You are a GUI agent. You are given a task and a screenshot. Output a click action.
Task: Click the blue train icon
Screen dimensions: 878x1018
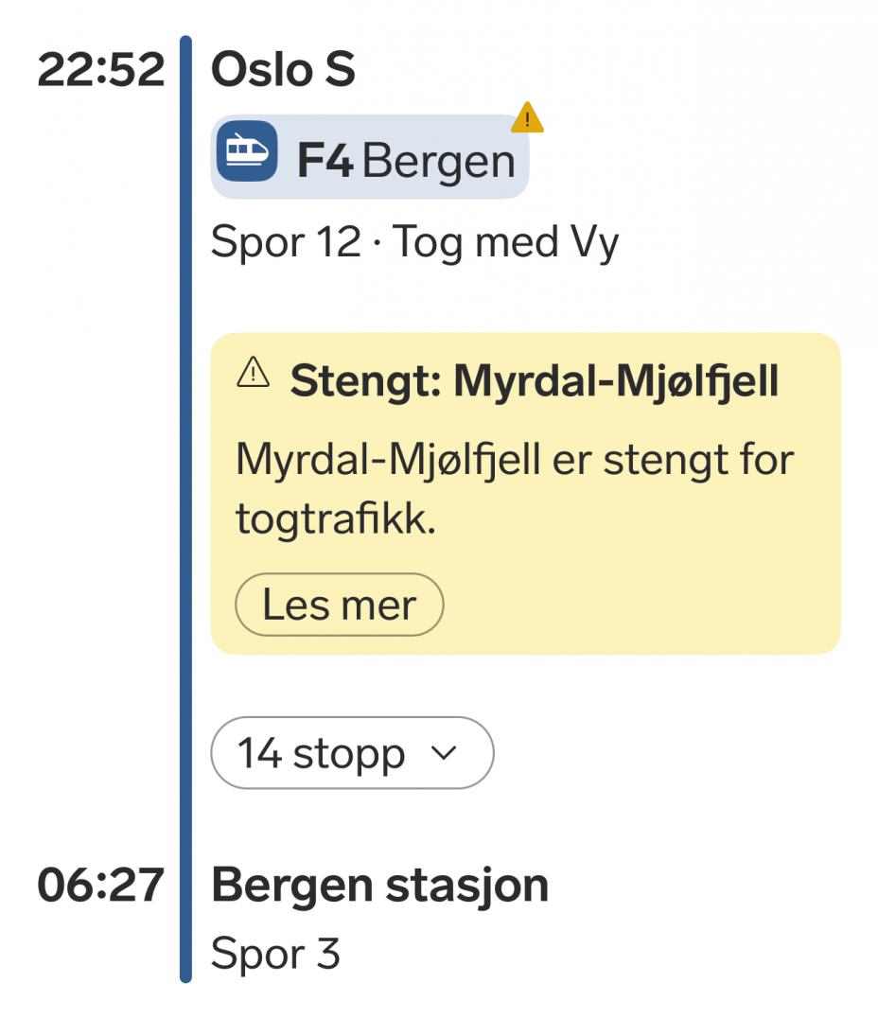point(247,150)
